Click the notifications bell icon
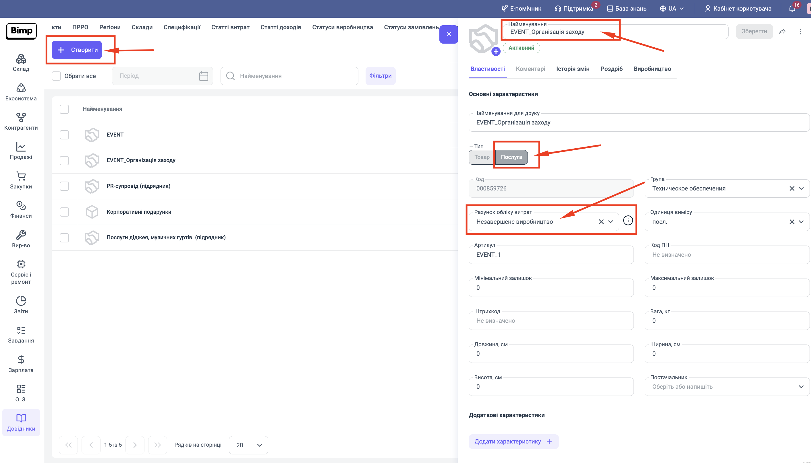The image size is (811, 463). click(x=792, y=9)
